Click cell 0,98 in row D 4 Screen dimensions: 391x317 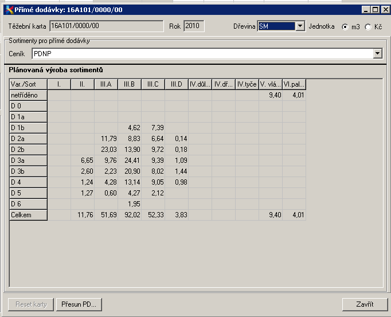tap(177, 182)
